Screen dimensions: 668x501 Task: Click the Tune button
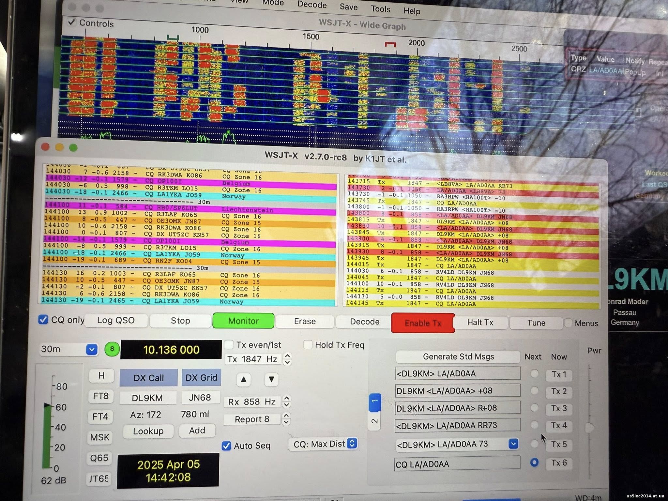(536, 323)
